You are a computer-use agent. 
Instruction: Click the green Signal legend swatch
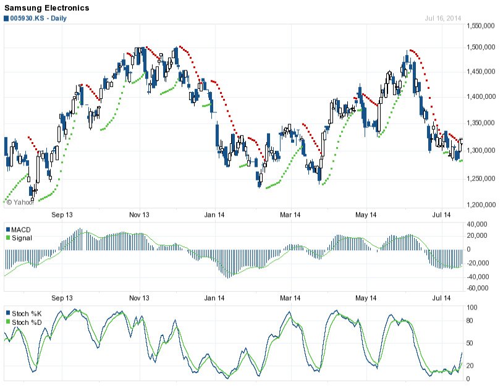pos(8,238)
